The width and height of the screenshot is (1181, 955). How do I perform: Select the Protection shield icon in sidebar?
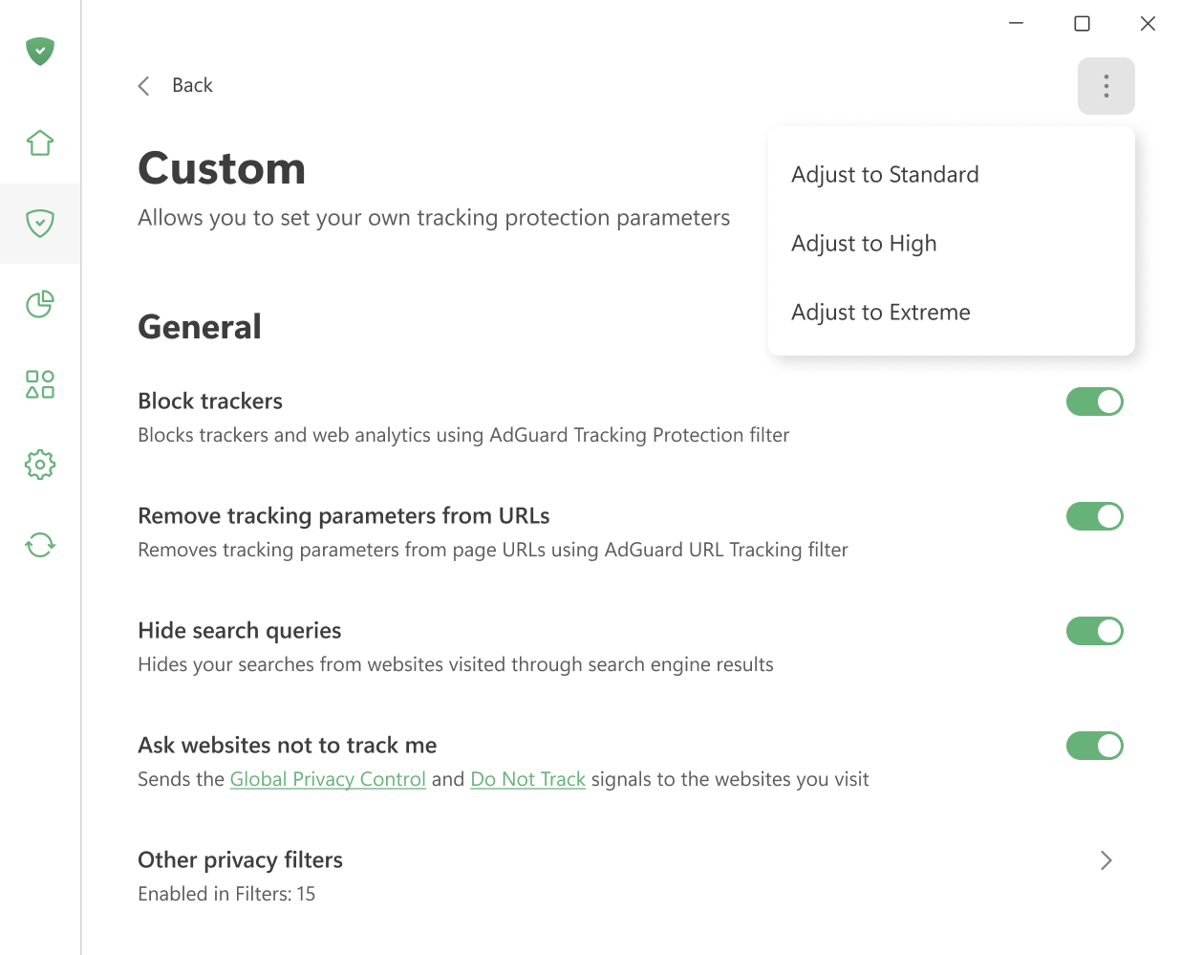(x=39, y=224)
